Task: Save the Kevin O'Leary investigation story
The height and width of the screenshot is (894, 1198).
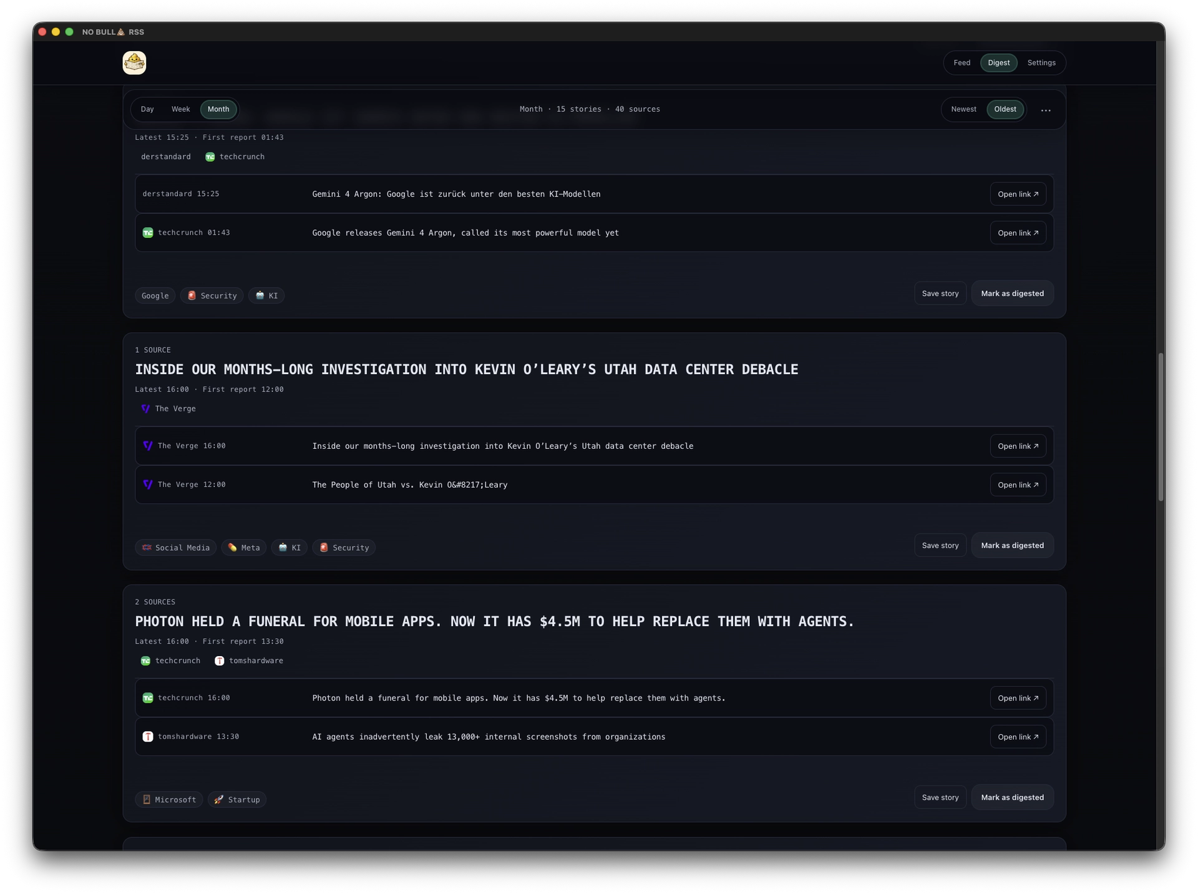Action: 940,546
